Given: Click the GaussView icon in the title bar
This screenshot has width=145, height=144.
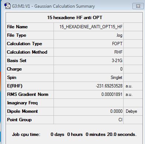Looking at the screenshot, I should 7,6.
